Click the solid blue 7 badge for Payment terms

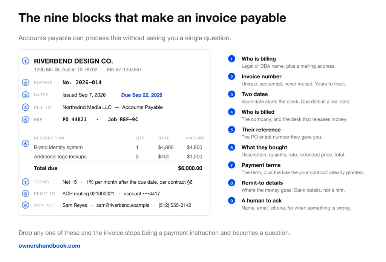231,165
